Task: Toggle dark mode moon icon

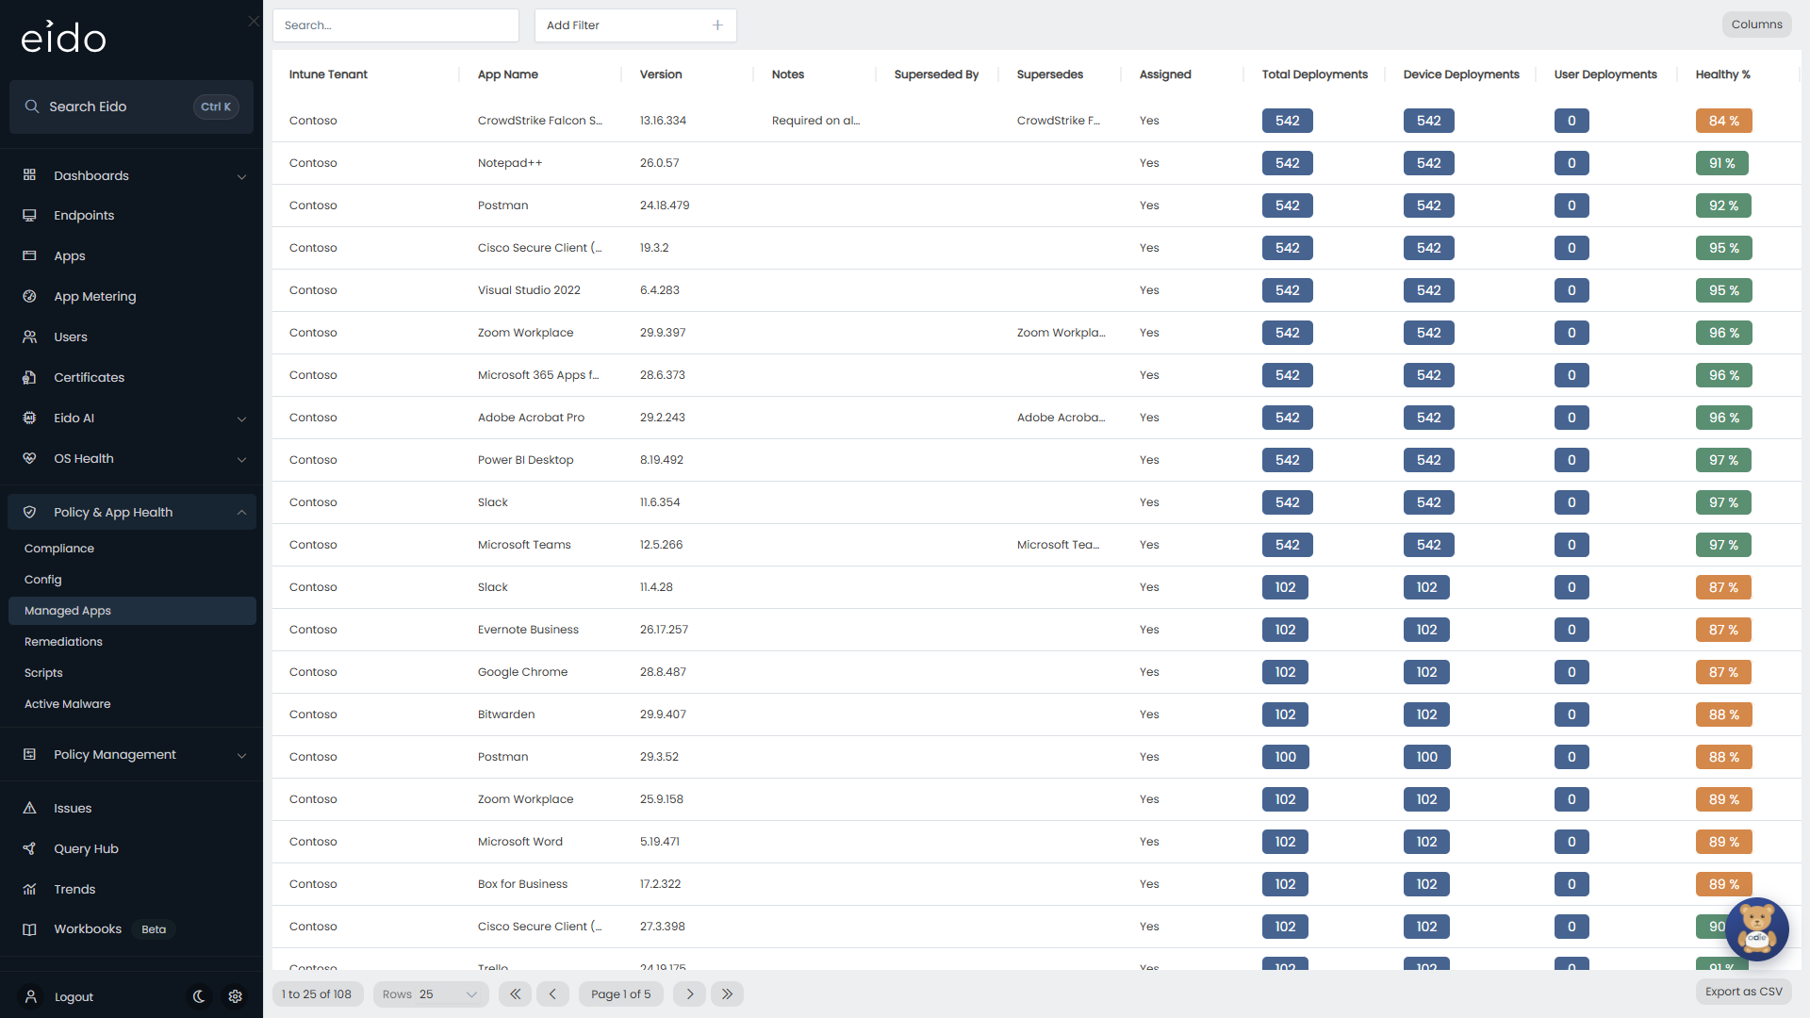Action: 199,996
